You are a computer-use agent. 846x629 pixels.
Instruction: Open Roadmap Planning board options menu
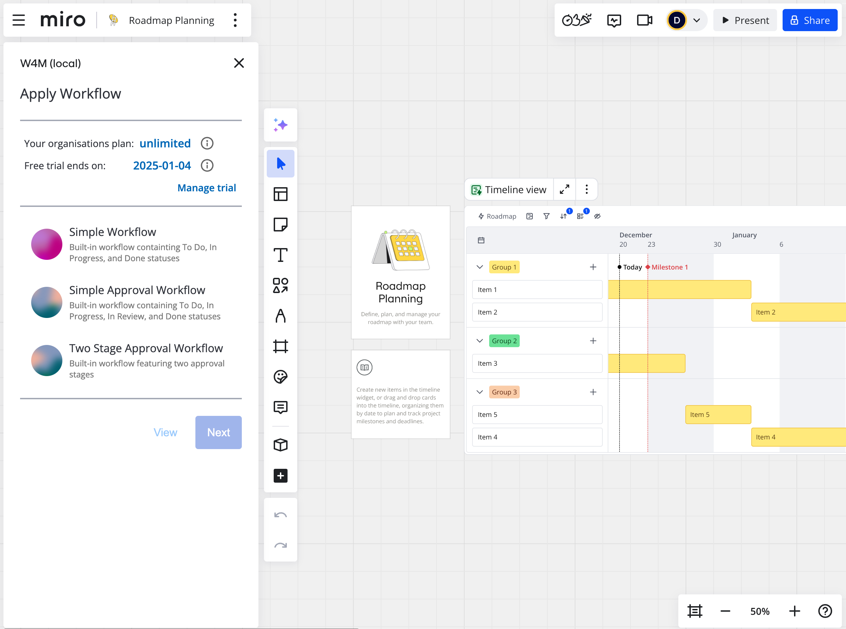coord(236,20)
